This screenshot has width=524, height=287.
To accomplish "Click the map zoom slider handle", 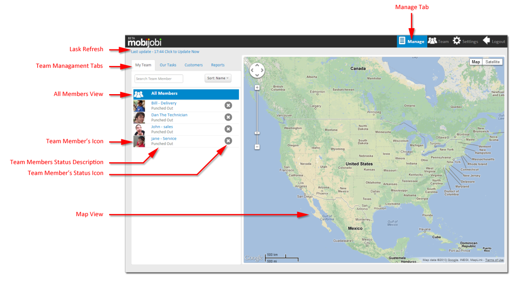I will click(x=257, y=133).
